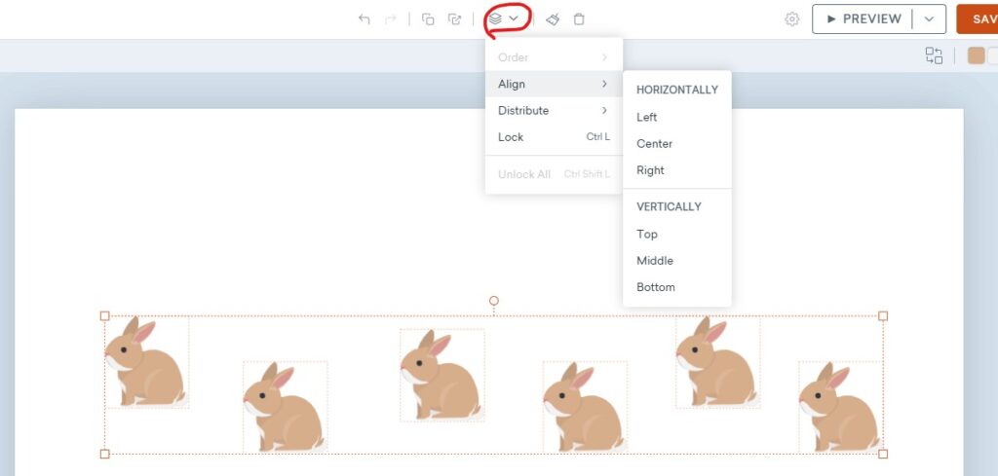998x476 pixels.
Task: Click the layers arrange icon
Action: click(x=496, y=18)
